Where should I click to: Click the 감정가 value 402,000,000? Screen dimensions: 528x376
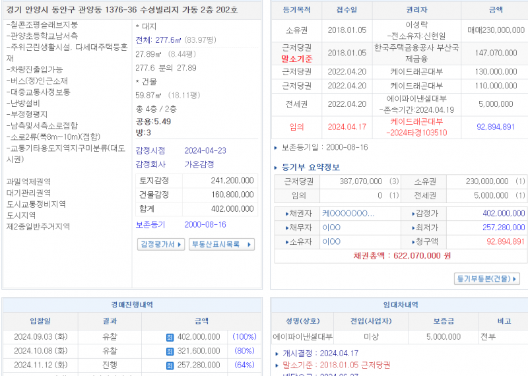504,214
